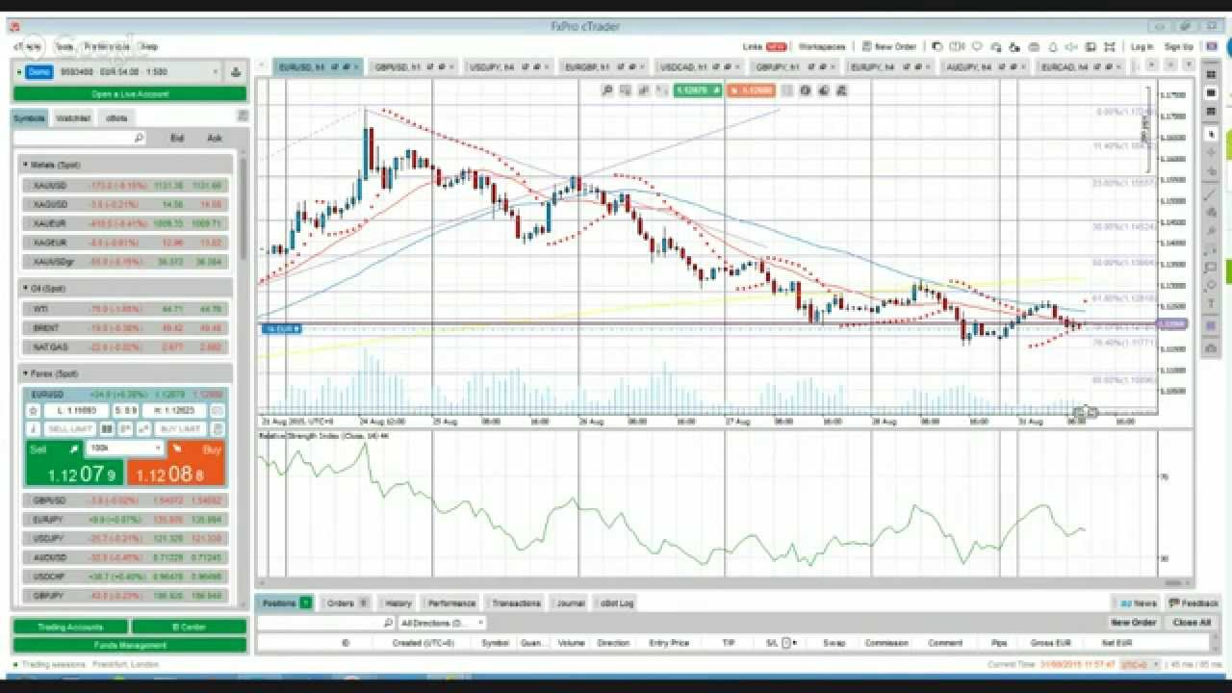Open the Orders tab

(347, 603)
